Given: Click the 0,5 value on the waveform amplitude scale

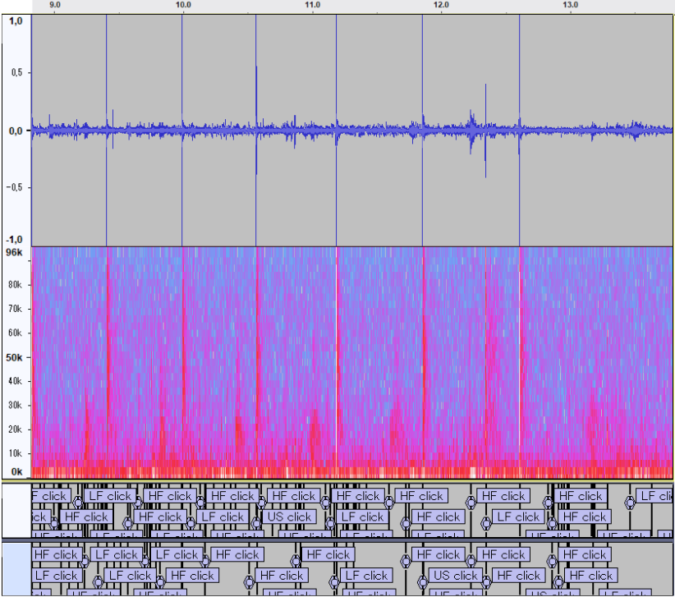Looking at the screenshot, I should 16,73.
